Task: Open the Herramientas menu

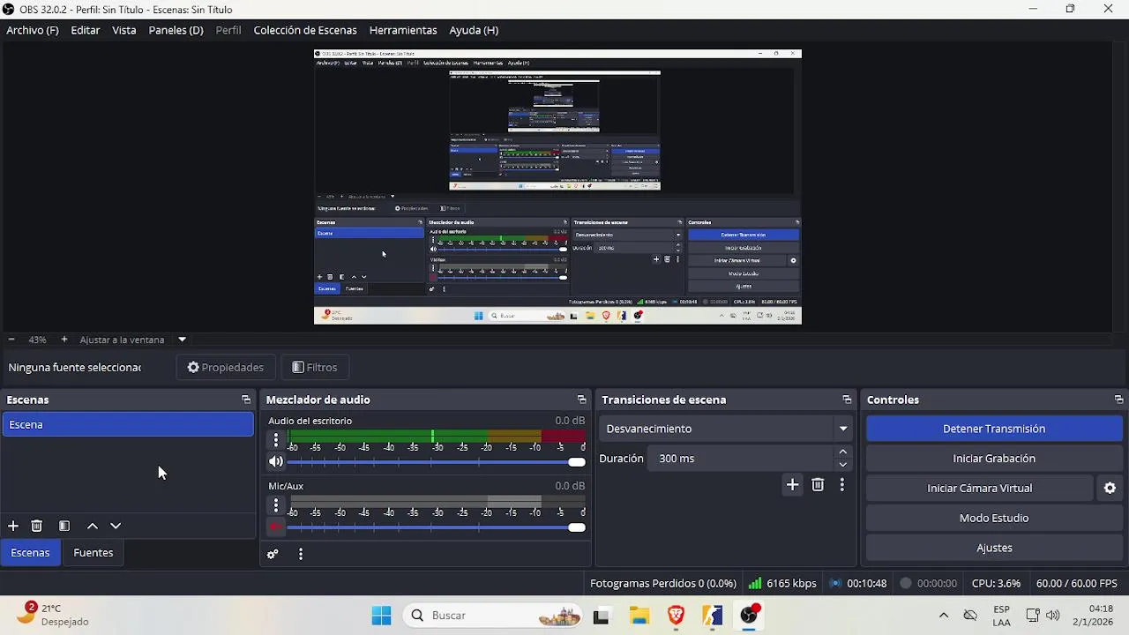Action: (x=403, y=30)
